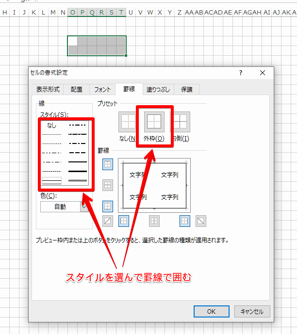Screen dimensions: 297x334
Task: Select column AK header
Action: coord(286,12)
